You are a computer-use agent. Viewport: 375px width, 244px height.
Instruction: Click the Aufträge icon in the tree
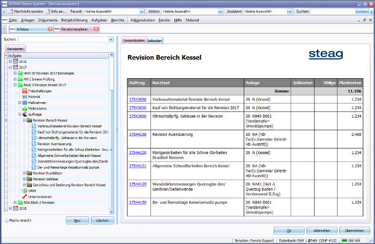coord(25,114)
